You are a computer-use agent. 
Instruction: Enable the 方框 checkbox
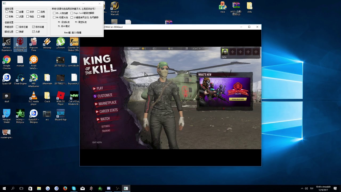click(x=7, y=12)
